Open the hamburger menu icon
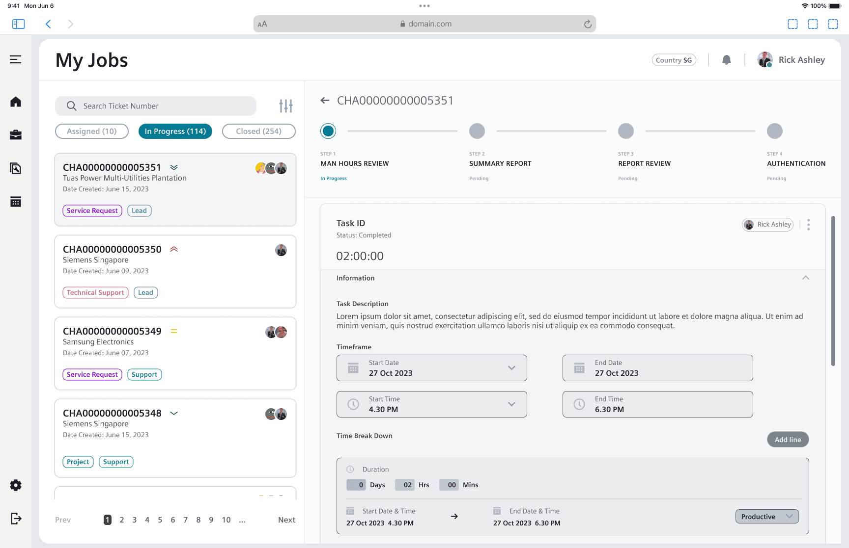This screenshot has width=849, height=548. click(16, 59)
